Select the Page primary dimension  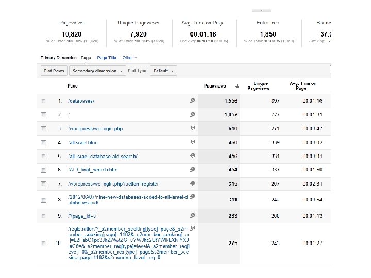coord(86,58)
